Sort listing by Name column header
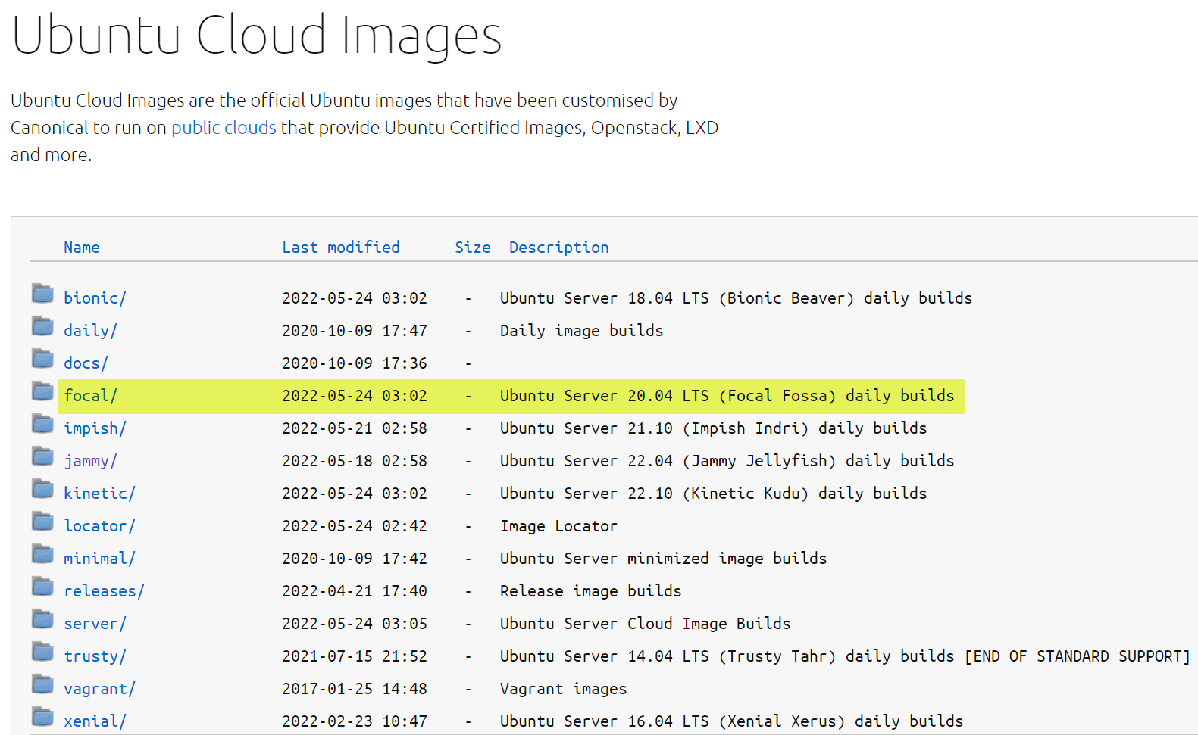1198x735 pixels. coord(82,248)
